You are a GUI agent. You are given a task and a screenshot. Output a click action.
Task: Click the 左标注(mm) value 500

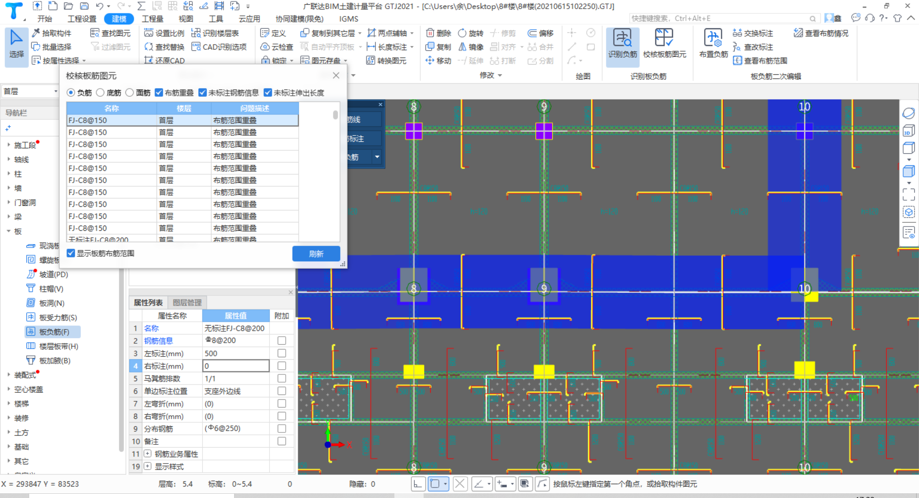[x=236, y=353]
